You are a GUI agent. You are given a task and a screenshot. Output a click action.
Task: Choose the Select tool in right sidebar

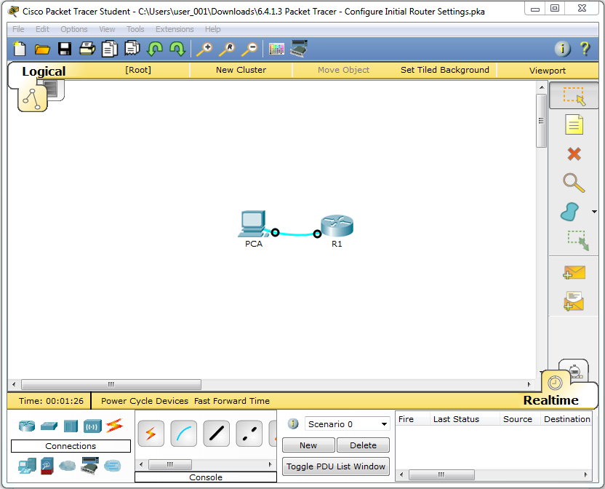574,96
